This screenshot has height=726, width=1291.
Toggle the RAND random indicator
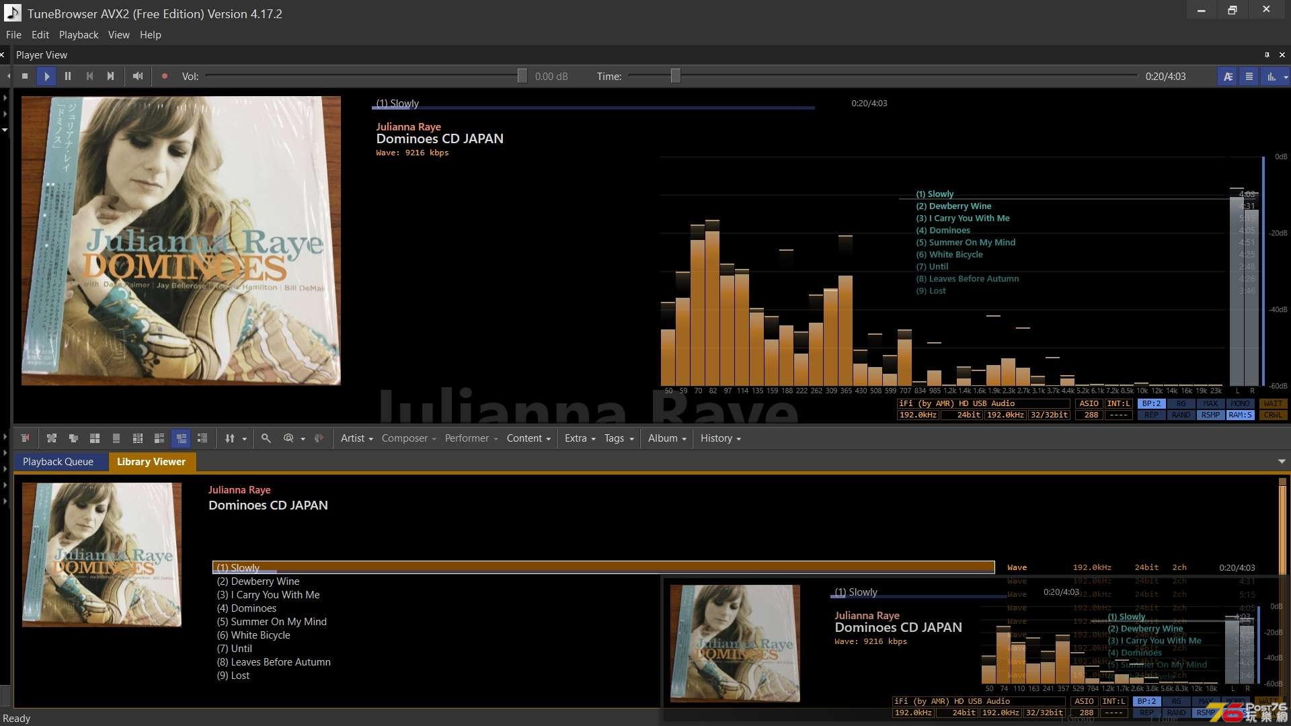1181,415
